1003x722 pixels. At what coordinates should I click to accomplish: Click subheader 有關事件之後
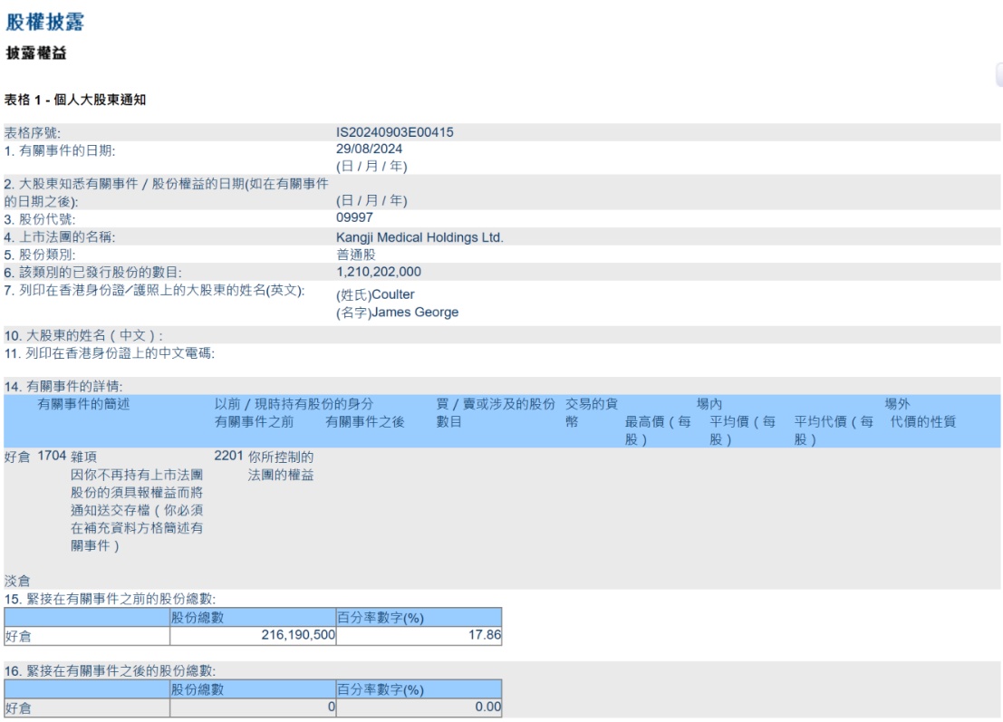364,422
